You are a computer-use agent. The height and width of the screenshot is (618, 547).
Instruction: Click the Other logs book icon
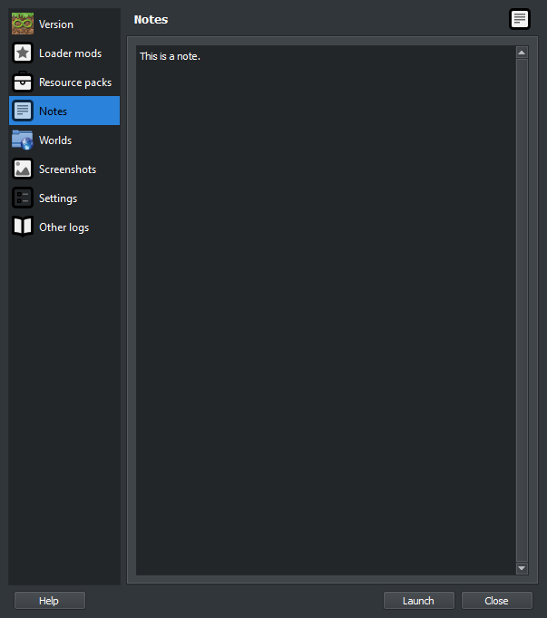click(23, 227)
